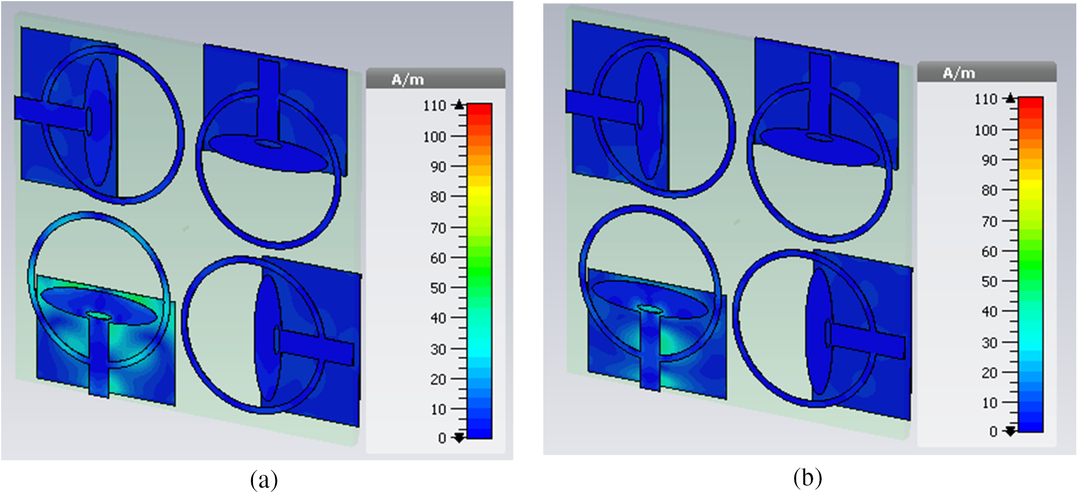Click the top arrow marker at 110 in panel (b)
Viewport: 1078px width, 497px height.
click(x=1010, y=98)
